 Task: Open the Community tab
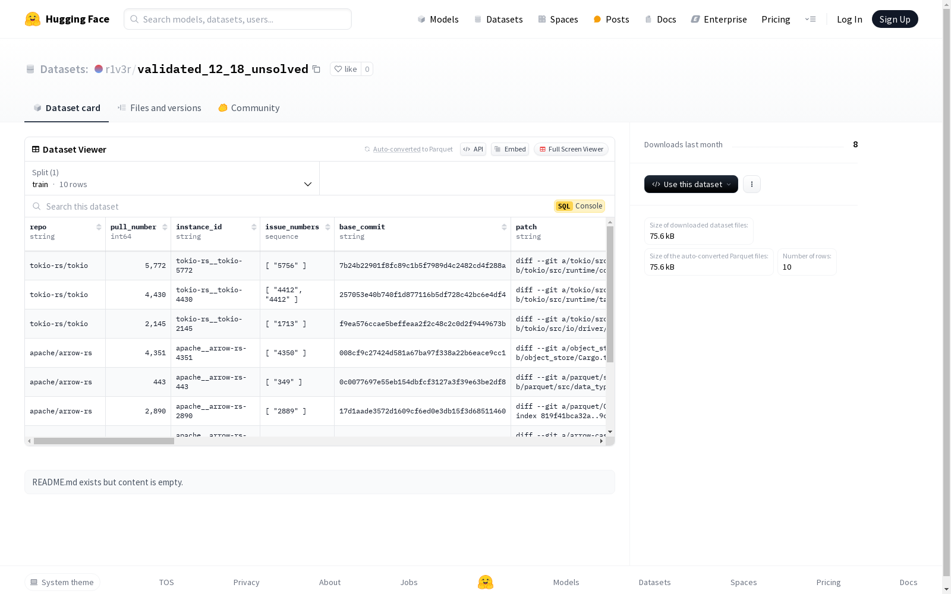click(249, 108)
